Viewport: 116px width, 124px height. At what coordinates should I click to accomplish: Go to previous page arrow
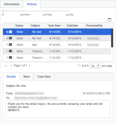point(11,66)
